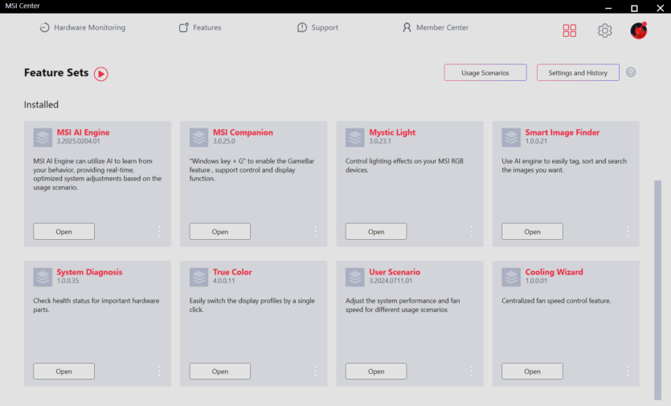
Task: Switch to the Features tab
Action: (200, 27)
